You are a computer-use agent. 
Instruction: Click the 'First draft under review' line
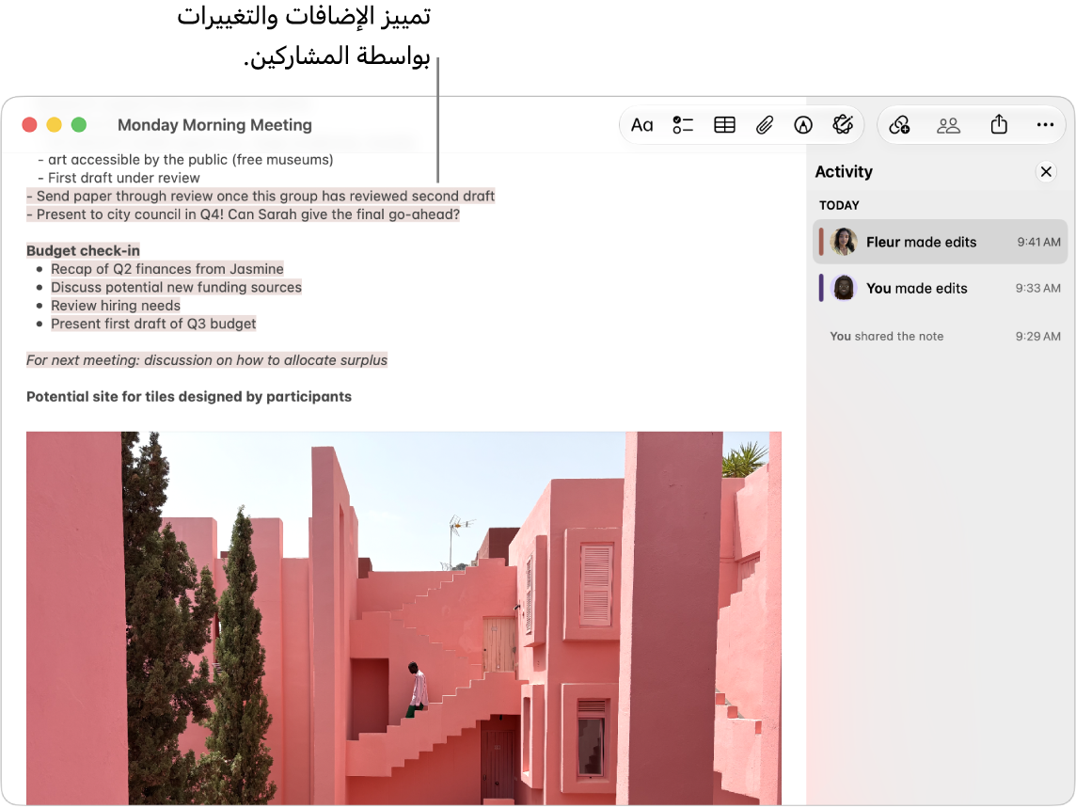119,178
